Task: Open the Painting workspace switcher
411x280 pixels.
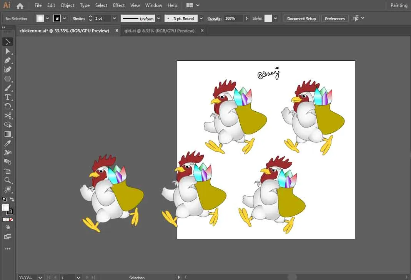Action: pos(399,5)
